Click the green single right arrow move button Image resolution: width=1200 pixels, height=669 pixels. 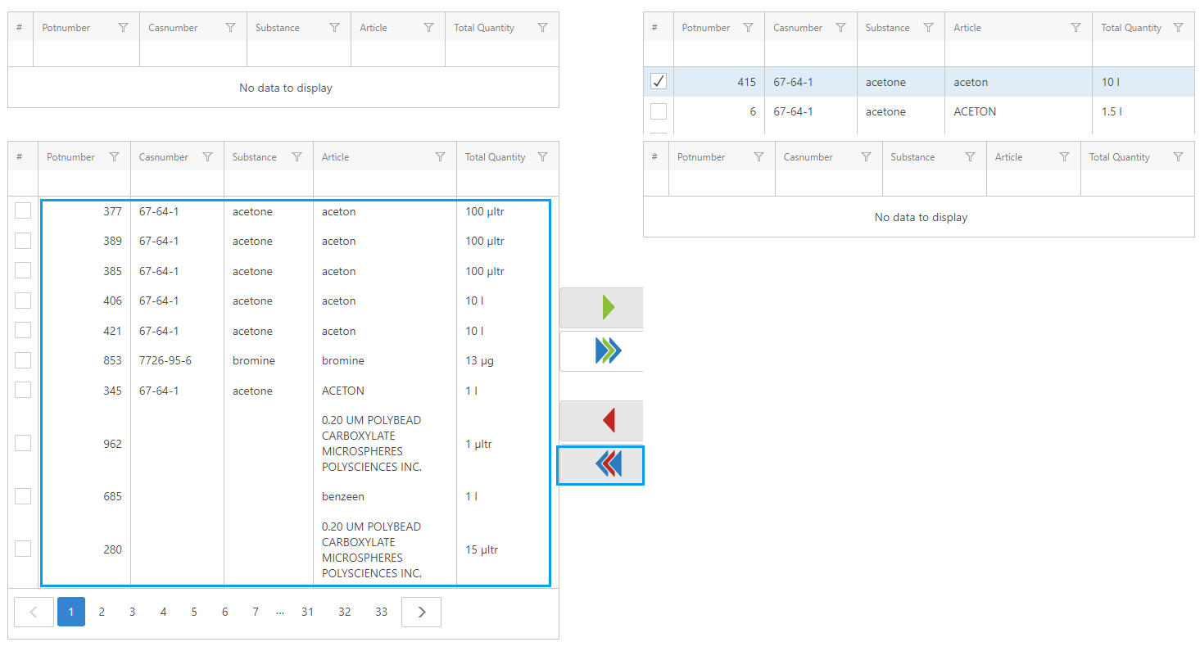(x=607, y=307)
